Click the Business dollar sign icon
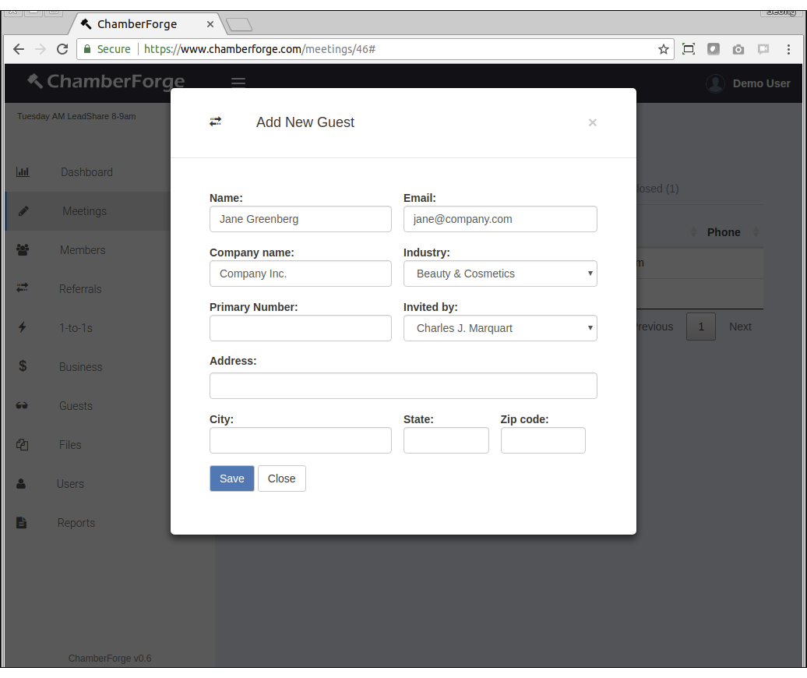This screenshot has width=807, height=678. coord(23,366)
